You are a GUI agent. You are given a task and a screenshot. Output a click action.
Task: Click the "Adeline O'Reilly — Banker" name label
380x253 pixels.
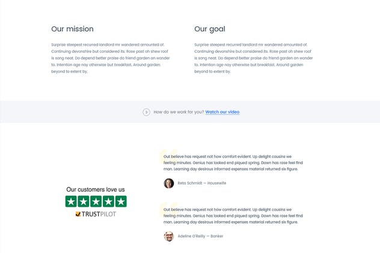click(x=200, y=236)
